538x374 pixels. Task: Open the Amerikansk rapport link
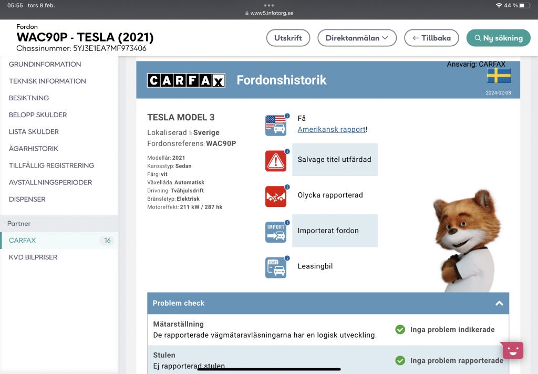tap(332, 129)
